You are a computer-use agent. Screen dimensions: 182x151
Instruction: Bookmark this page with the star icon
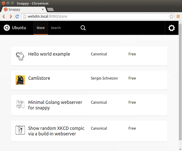tap(172, 16)
